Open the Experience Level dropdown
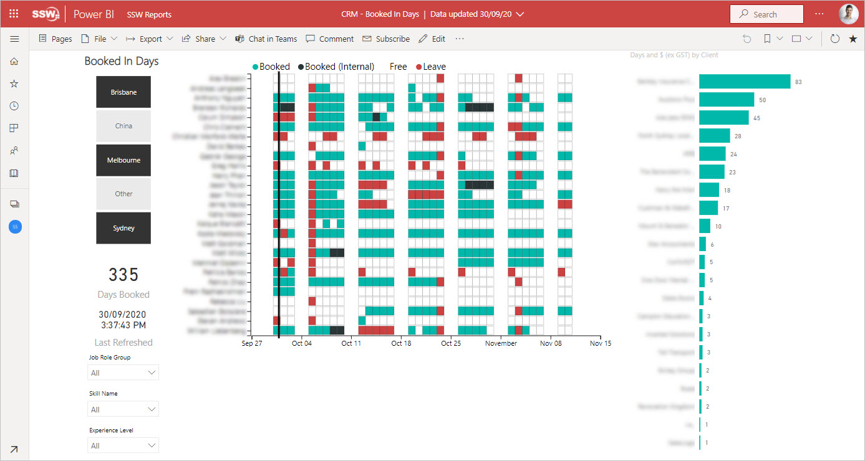The height and width of the screenshot is (461, 865). tap(123, 445)
